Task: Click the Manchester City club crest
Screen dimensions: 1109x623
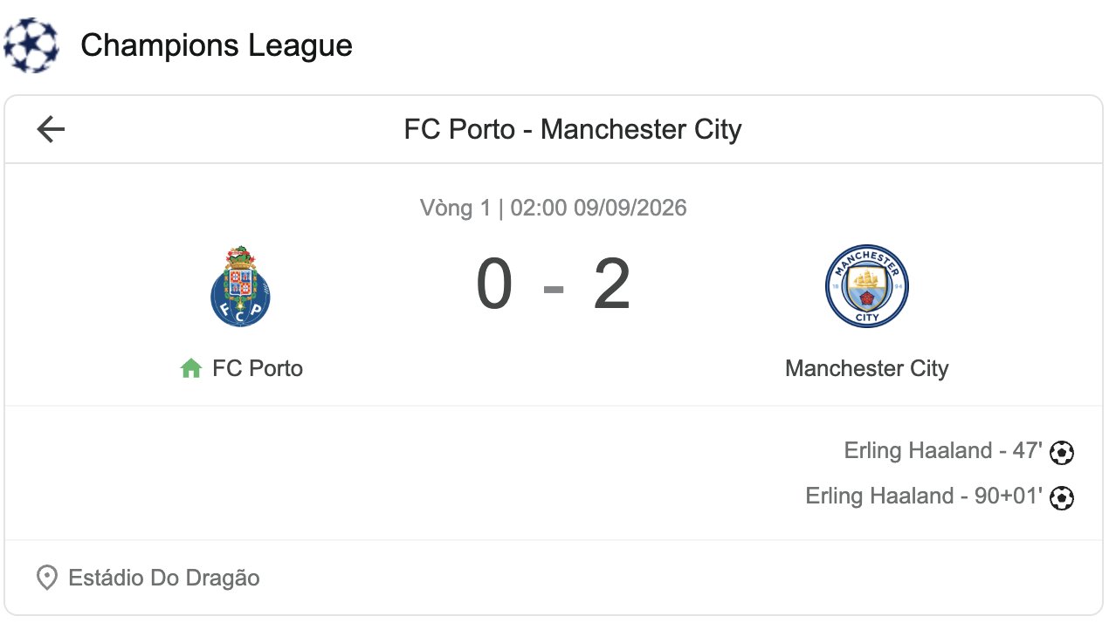Action: click(x=867, y=286)
